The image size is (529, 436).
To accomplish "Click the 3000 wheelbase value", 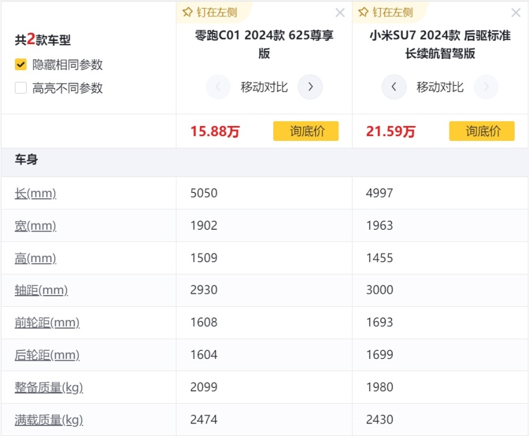I will click(379, 290).
